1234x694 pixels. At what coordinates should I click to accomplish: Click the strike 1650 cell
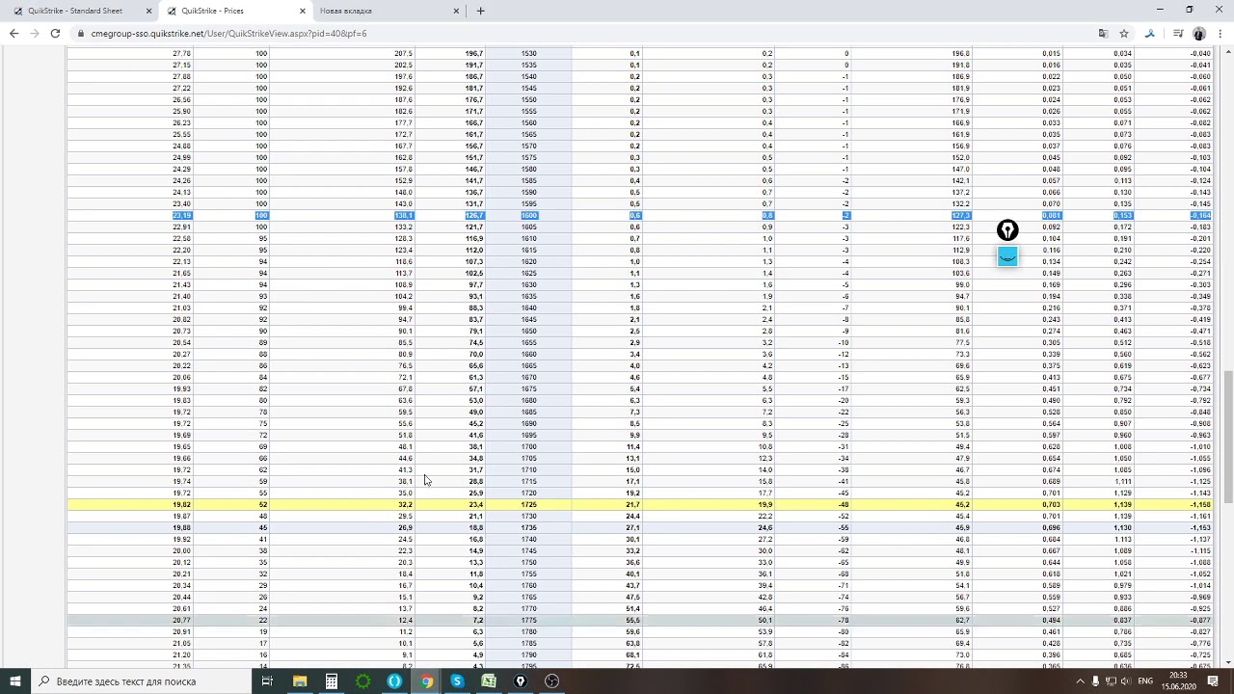tap(528, 331)
